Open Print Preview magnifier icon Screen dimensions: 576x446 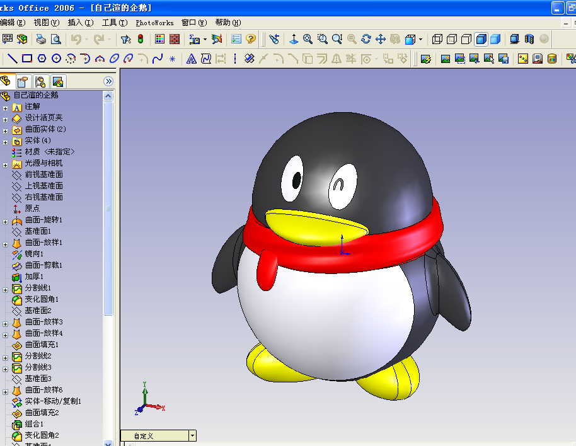pos(56,39)
